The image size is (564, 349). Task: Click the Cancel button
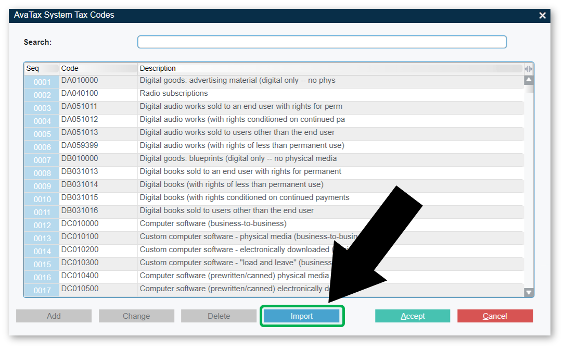tap(495, 316)
